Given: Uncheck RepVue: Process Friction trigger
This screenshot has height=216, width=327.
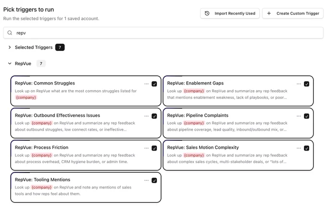Looking at the screenshot, I should click(x=154, y=148).
